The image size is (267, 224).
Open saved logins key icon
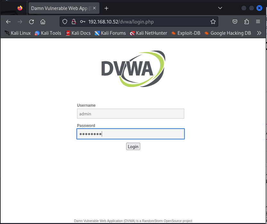[x=83, y=22]
